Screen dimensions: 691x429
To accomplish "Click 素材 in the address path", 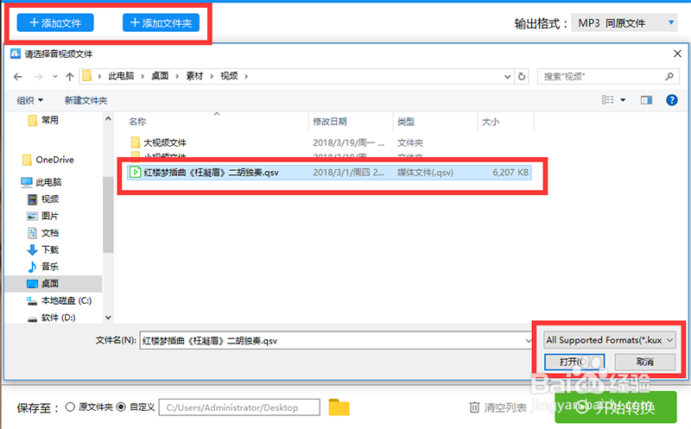I will pos(194,76).
